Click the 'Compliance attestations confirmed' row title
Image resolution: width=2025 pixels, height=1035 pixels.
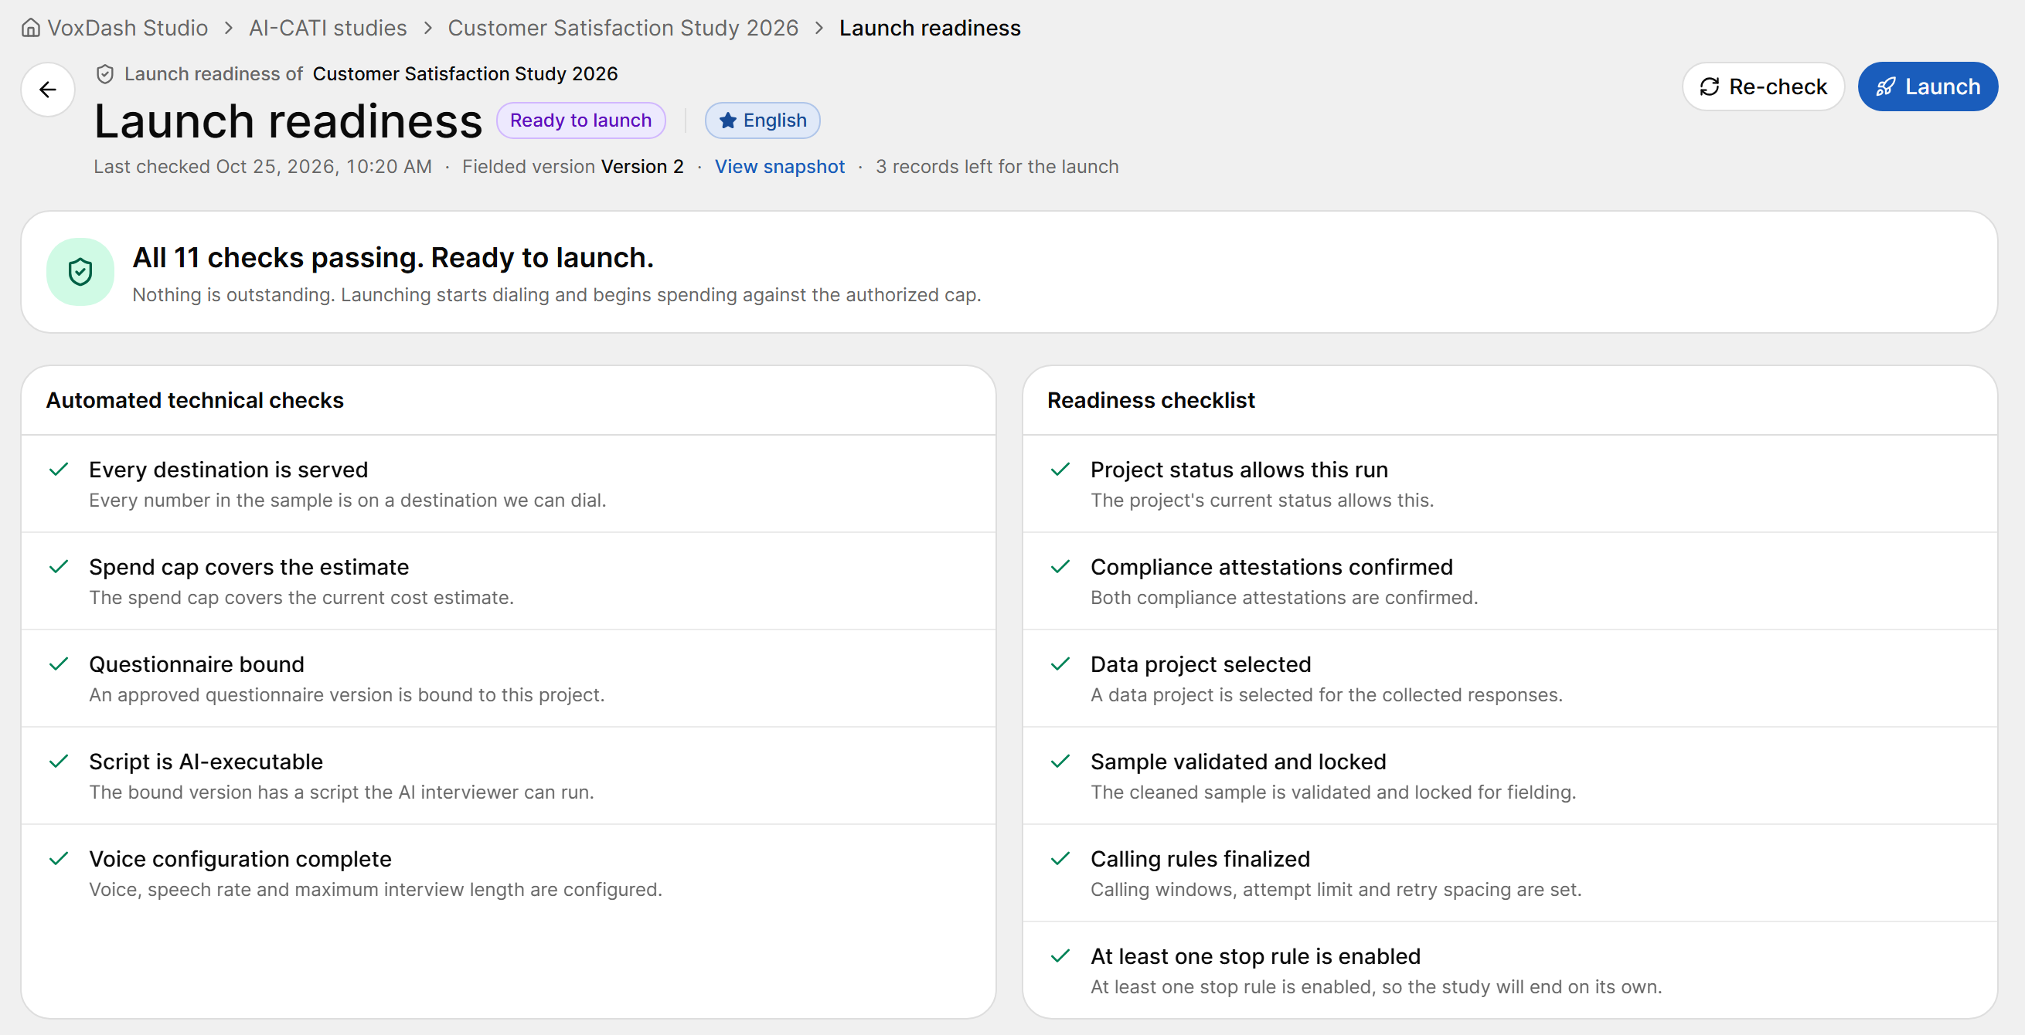pyautogui.click(x=1271, y=568)
